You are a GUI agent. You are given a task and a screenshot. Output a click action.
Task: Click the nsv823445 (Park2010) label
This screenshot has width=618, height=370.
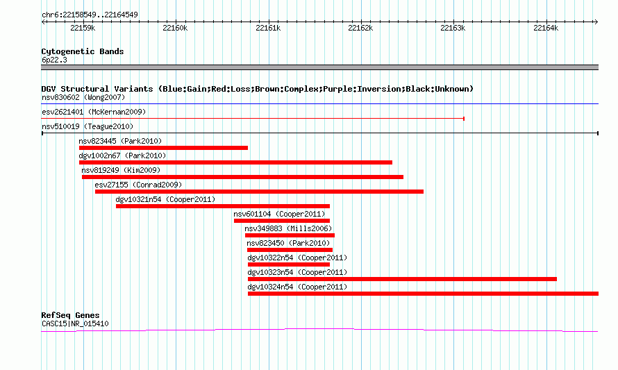(120, 141)
